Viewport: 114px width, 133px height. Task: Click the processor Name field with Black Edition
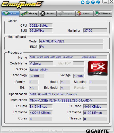click(x=68, y=57)
